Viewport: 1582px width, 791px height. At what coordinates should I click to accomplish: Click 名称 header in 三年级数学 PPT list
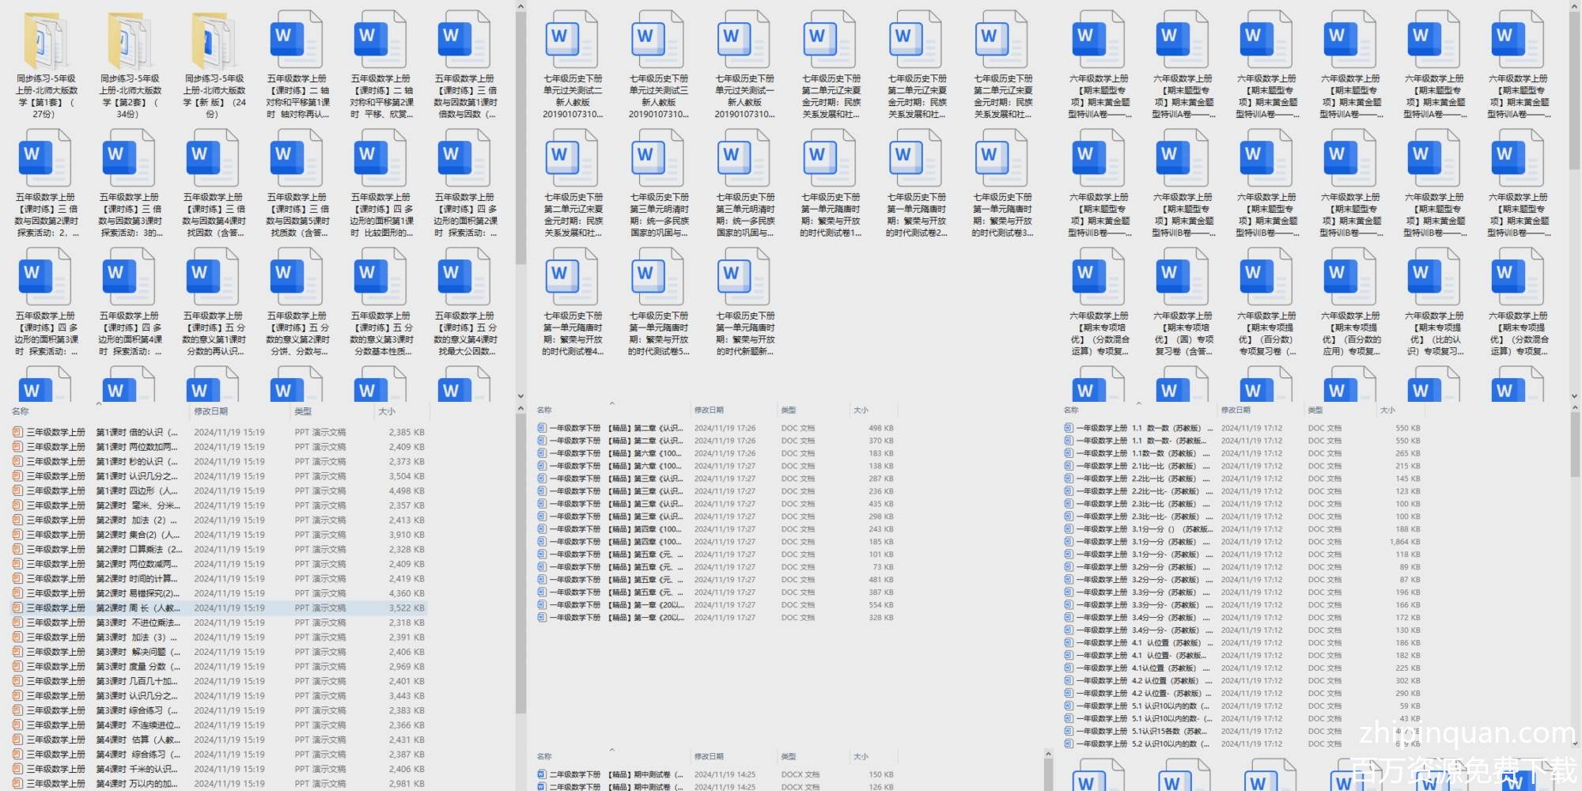click(x=21, y=411)
